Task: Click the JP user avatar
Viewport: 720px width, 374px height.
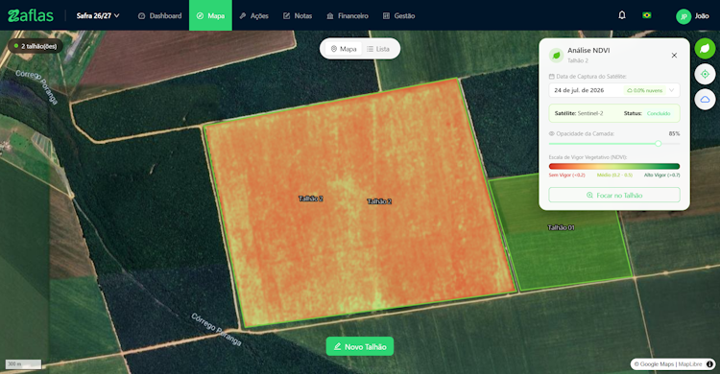Action: coord(684,16)
